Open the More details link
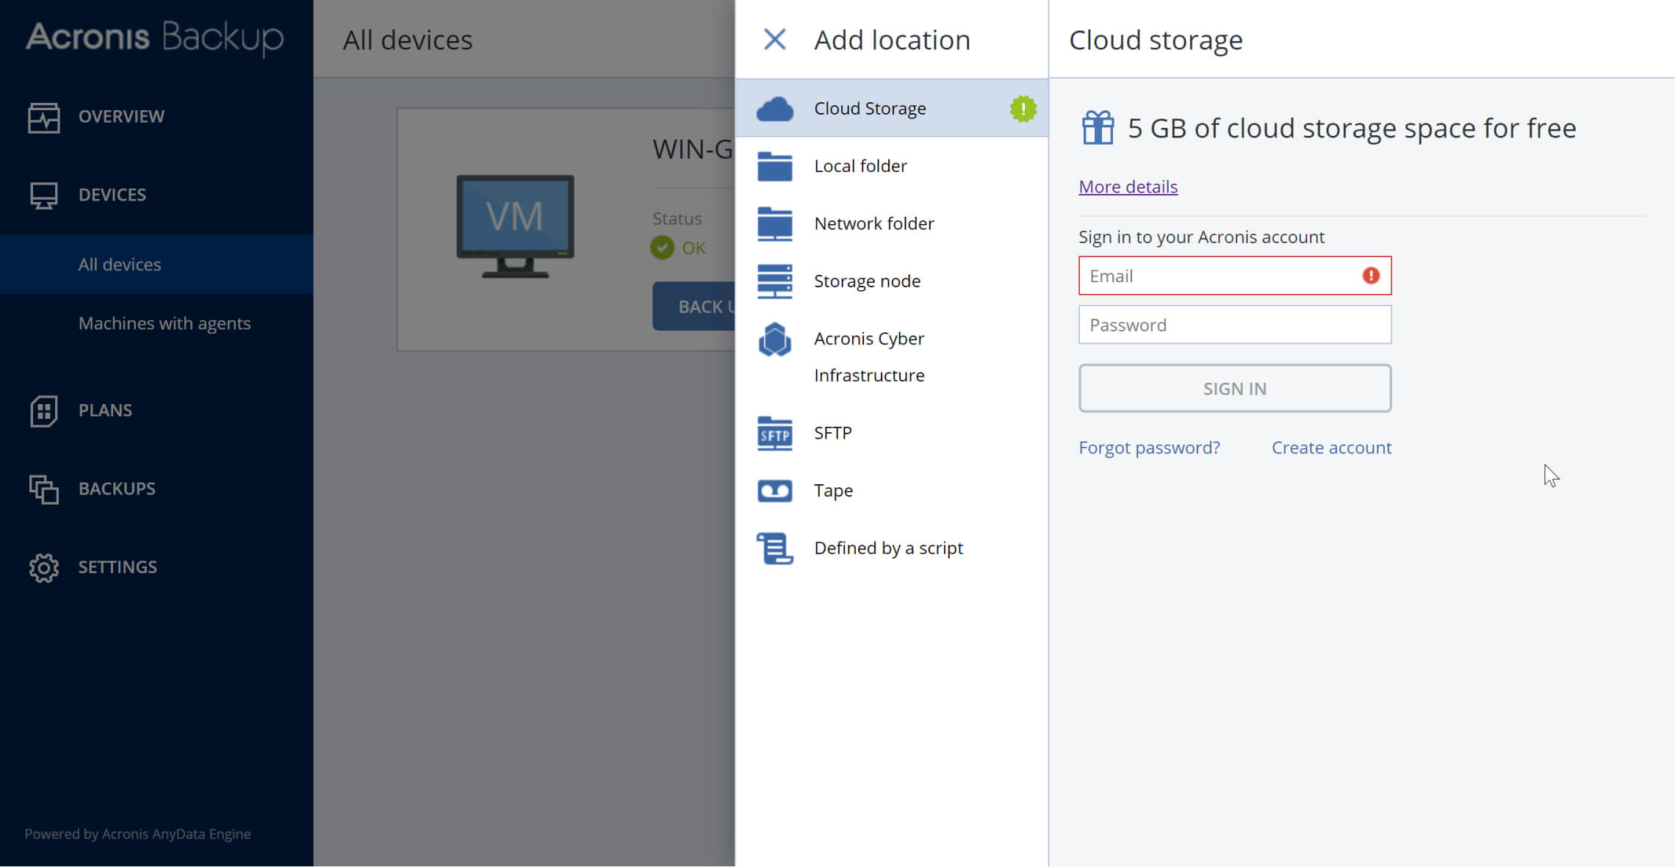This screenshot has height=867, width=1675. (1128, 187)
